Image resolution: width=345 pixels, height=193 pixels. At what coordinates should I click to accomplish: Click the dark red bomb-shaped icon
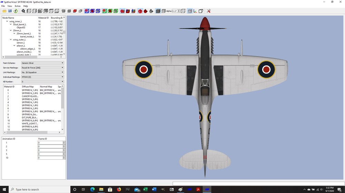tap(146, 11)
